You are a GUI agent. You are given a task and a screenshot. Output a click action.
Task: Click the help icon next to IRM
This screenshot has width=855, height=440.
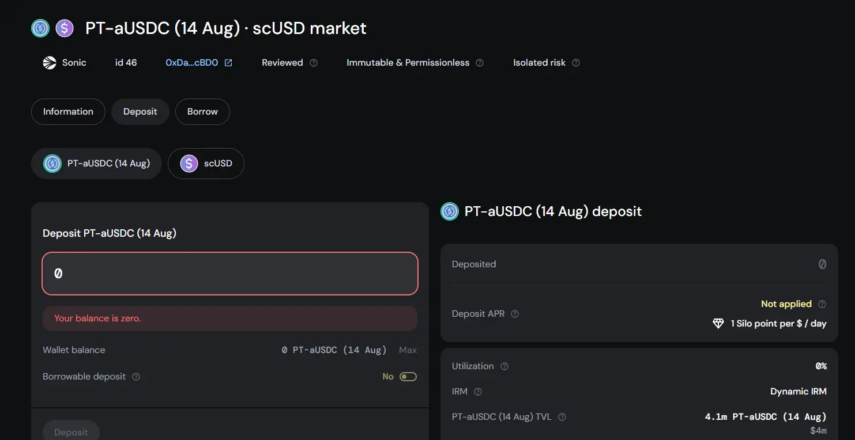click(477, 392)
